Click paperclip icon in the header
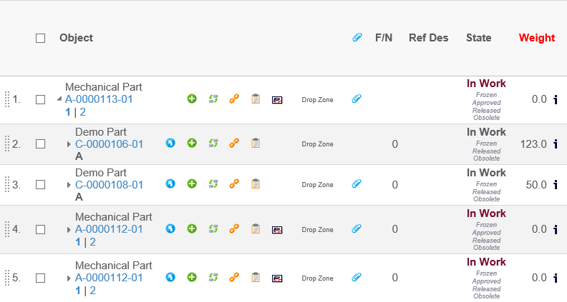The height and width of the screenshot is (302, 567). [357, 38]
